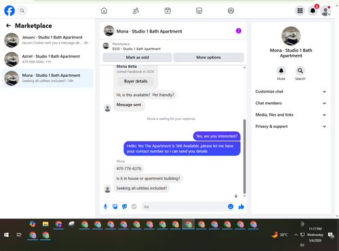Click the 'Hello: Yes The Apartment Is Still Available' message

pos(182,148)
